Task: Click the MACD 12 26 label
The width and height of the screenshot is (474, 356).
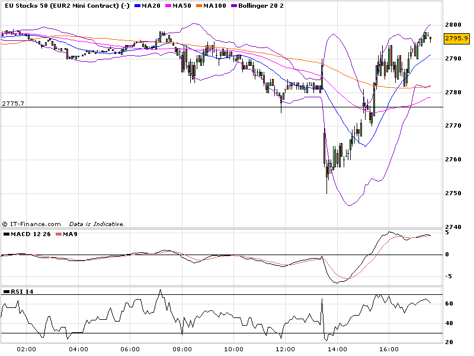Action: coord(31,234)
